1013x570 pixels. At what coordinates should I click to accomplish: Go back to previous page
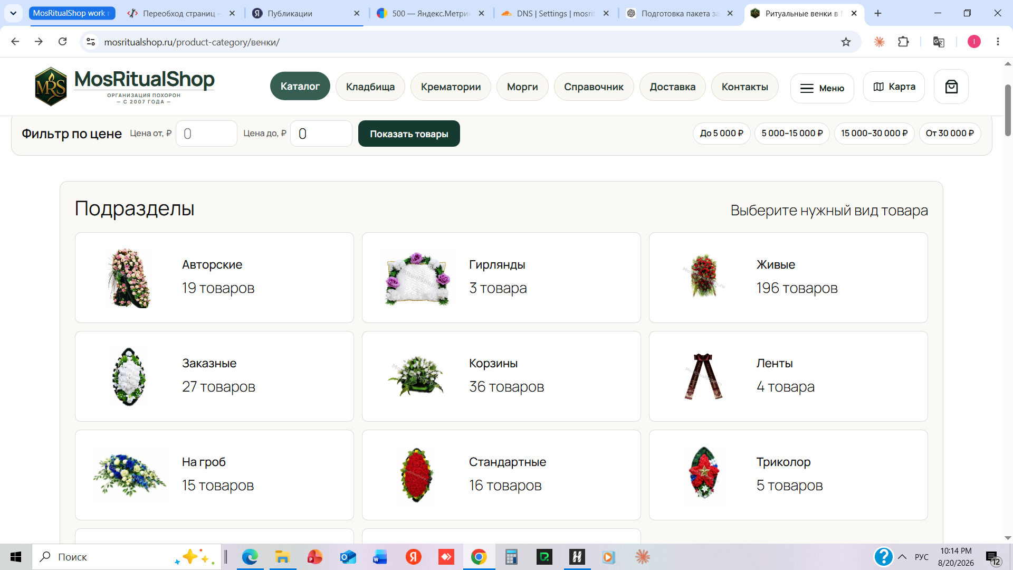click(x=15, y=42)
